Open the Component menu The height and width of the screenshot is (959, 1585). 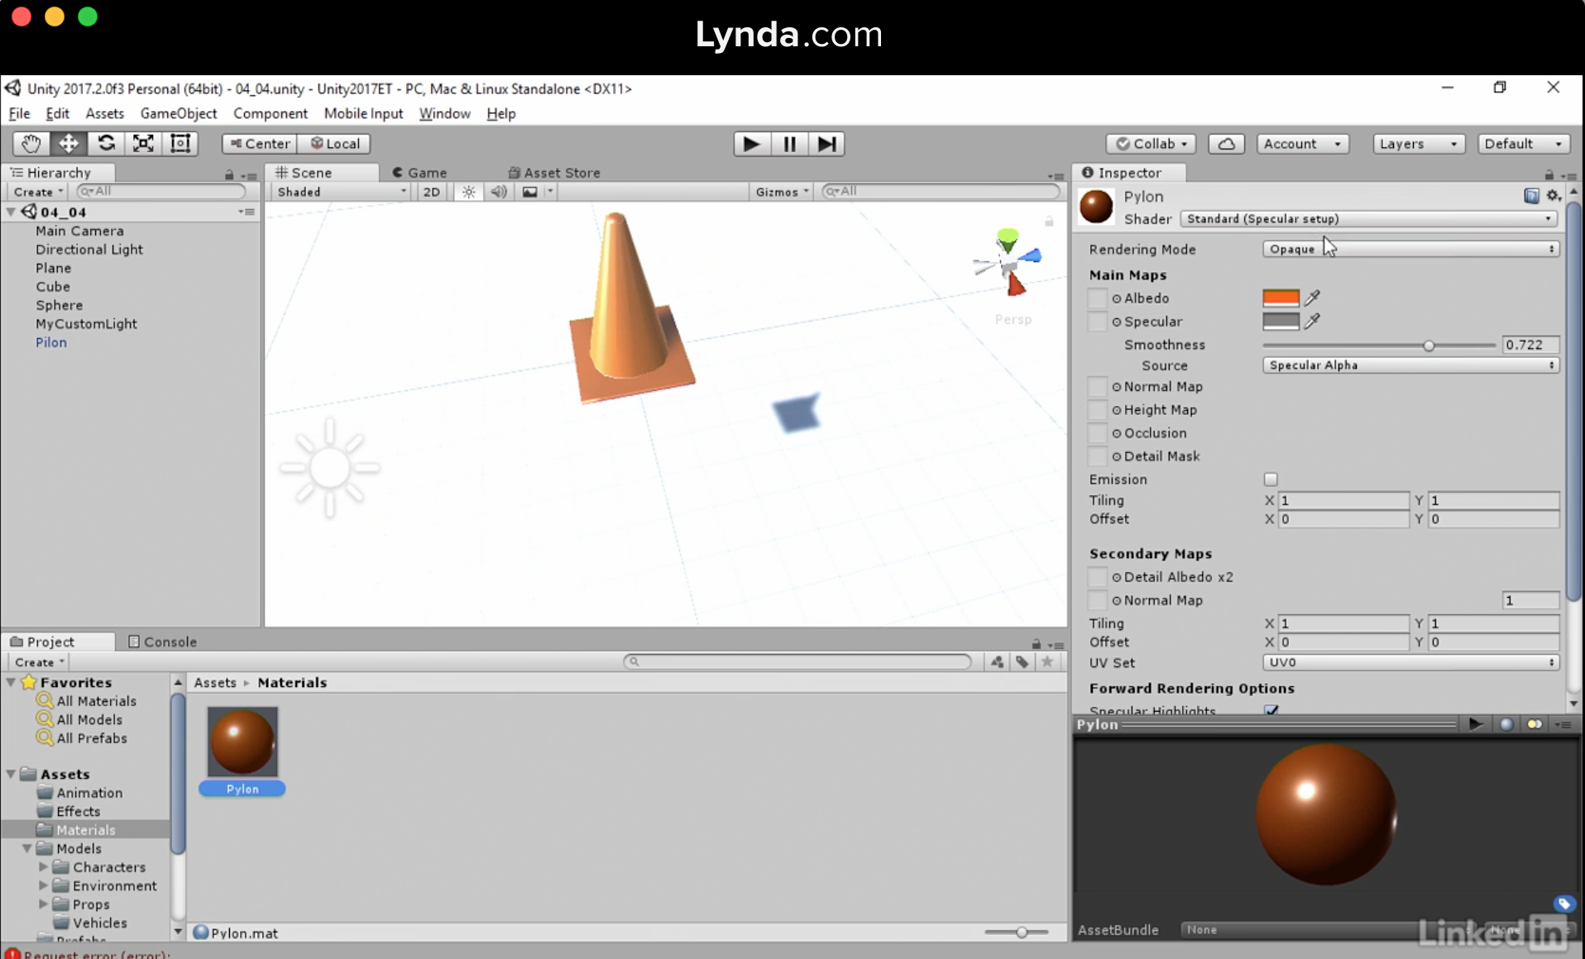coord(270,113)
